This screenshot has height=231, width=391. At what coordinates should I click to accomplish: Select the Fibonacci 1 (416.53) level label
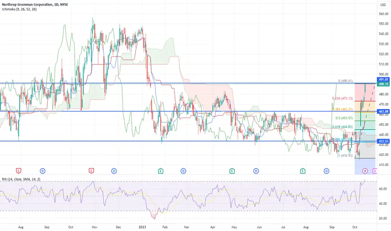coord(345,155)
